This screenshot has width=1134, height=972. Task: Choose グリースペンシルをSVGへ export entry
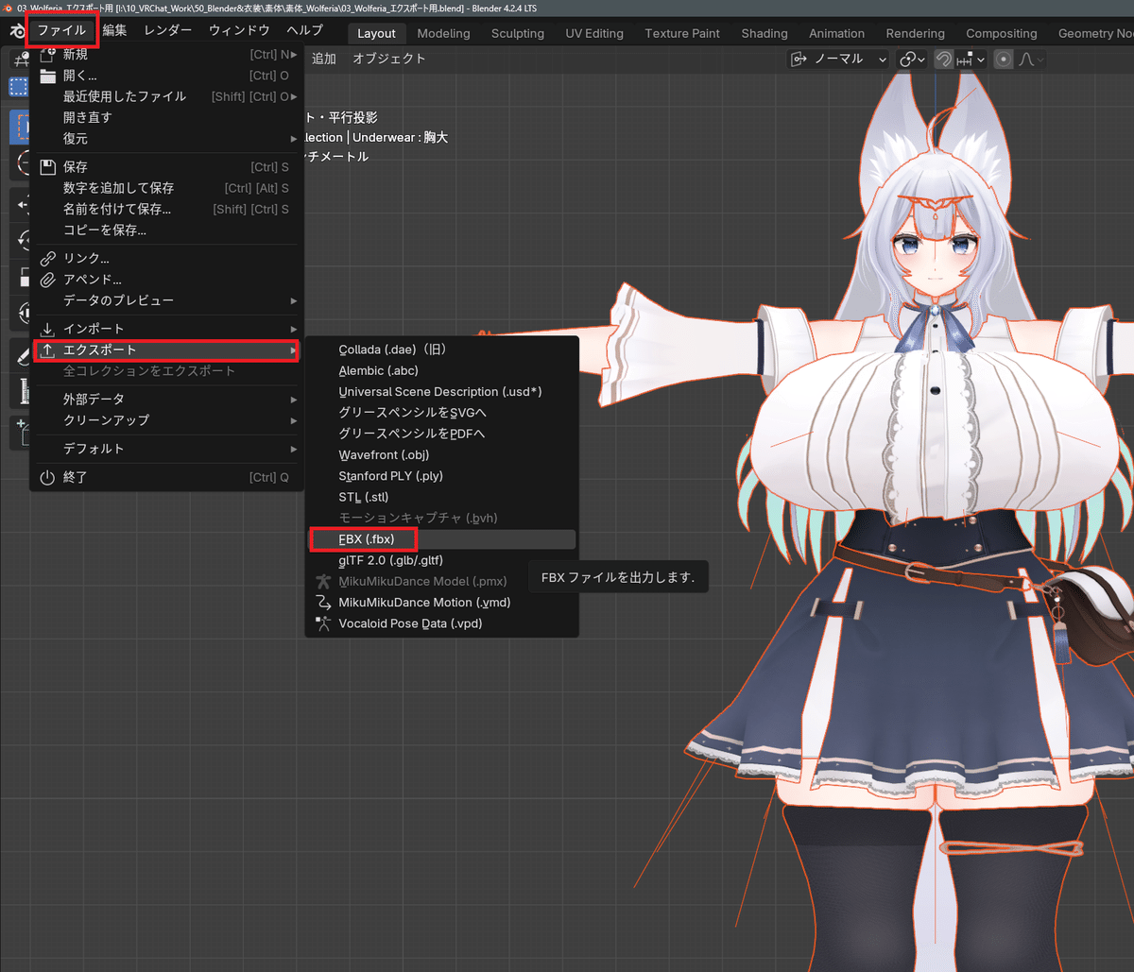coord(442,413)
